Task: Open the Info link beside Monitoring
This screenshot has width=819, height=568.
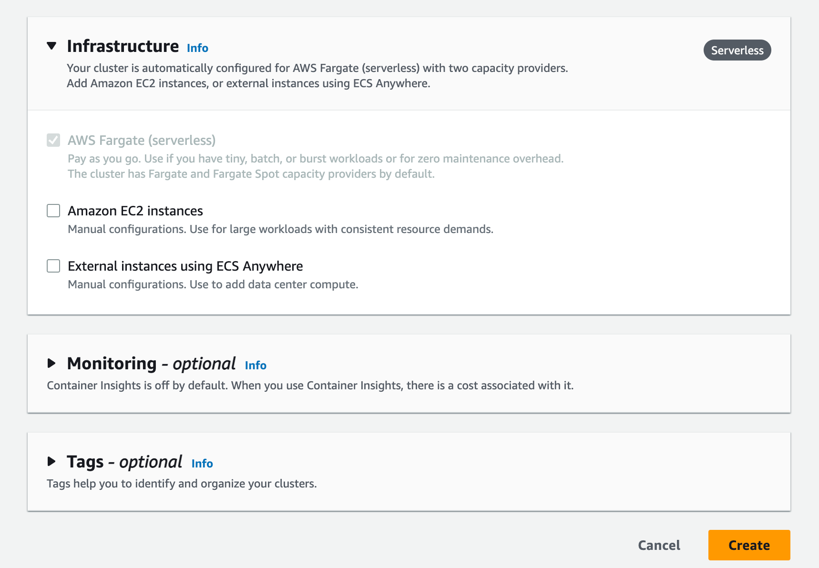Action: [x=256, y=365]
